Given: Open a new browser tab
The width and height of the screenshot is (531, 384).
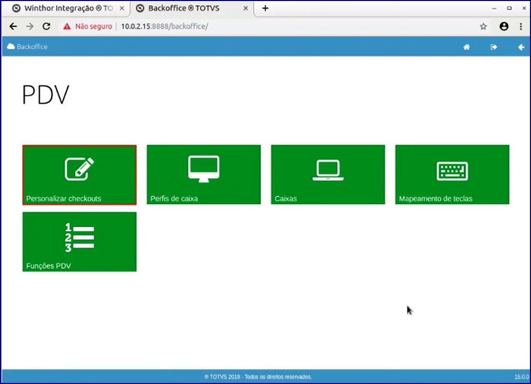Looking at the screenshot, I should 265,8.
